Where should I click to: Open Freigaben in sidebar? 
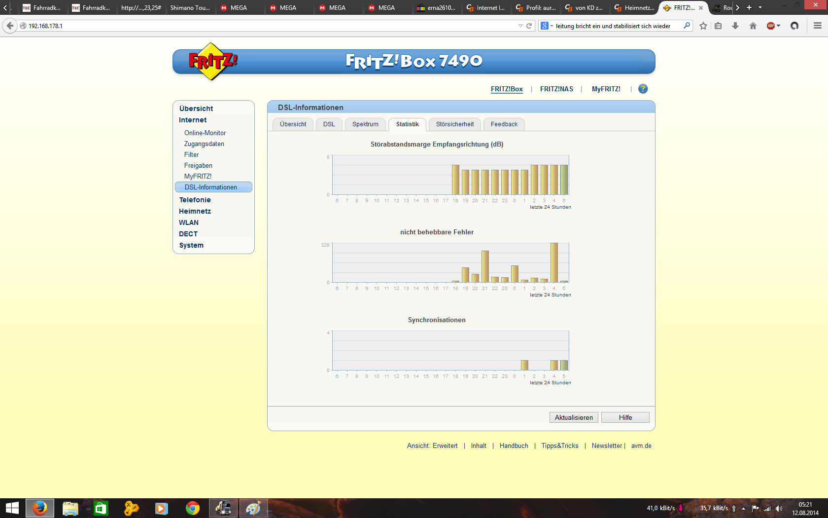pyautogui.click(x=198, y=166)
